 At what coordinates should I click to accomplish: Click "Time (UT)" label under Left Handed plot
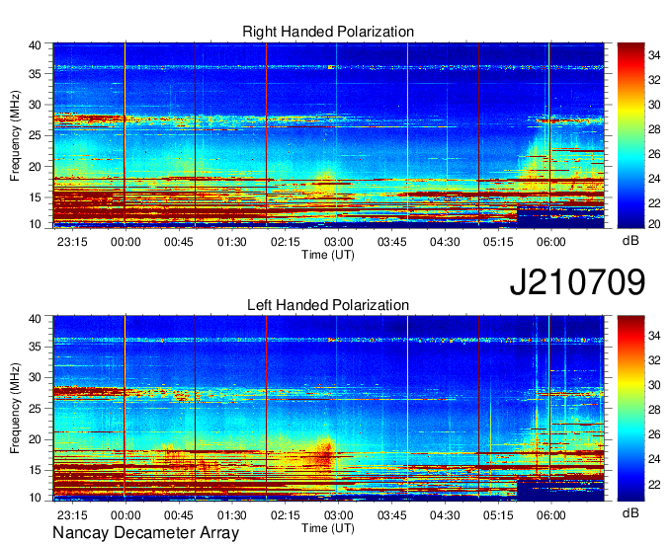point(328,528)
